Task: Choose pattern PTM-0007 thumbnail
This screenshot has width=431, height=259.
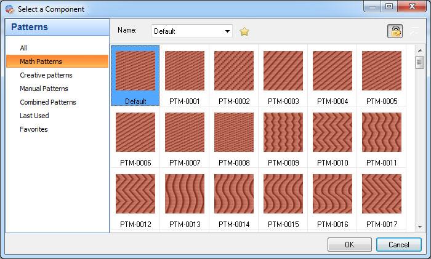Action: 185,132
